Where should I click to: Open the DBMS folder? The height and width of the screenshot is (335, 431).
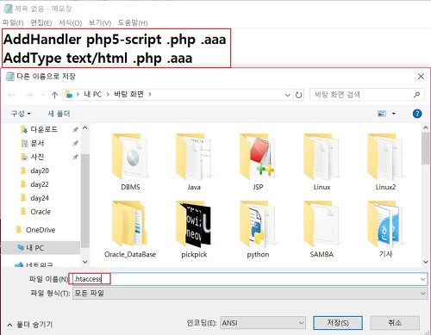click(x=130, y=162)
